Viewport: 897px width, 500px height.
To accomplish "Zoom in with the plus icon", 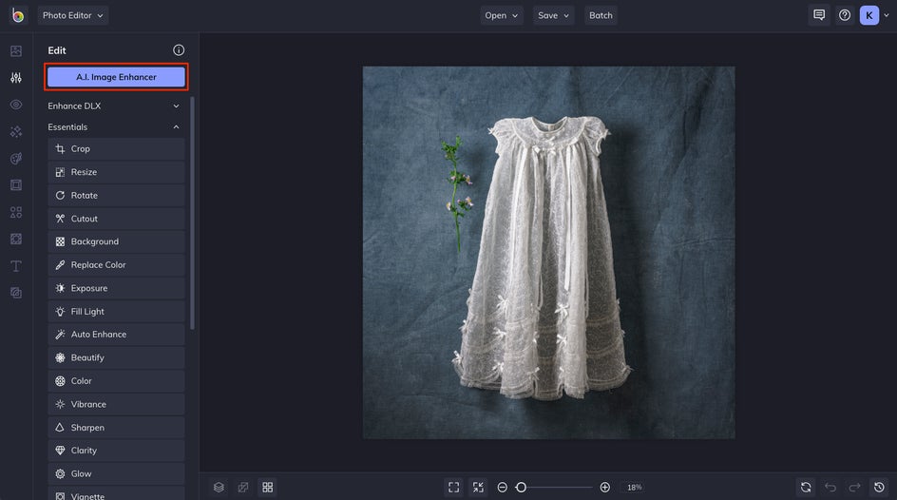I will (604, 488).
